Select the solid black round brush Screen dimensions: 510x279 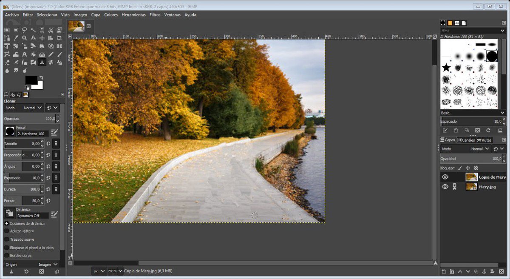tap(492, 56)
